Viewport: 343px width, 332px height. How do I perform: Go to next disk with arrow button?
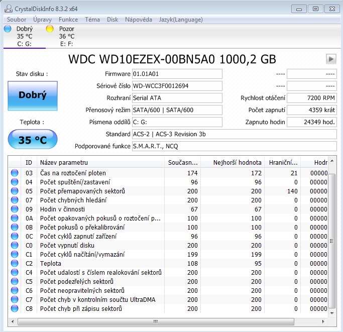pyautogui.click(x=331, y=59)
